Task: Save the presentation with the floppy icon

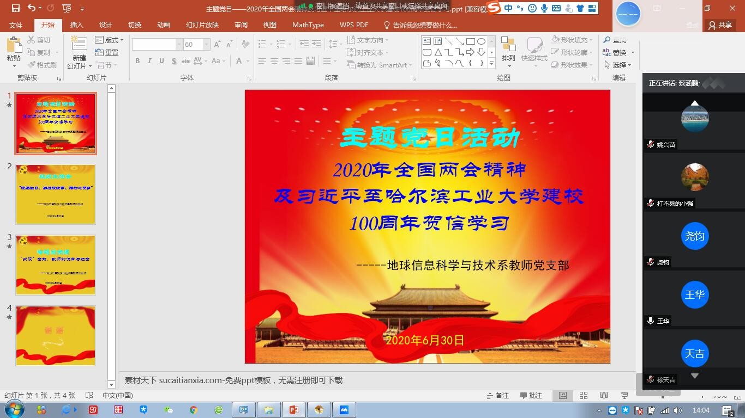Action: 15,8
